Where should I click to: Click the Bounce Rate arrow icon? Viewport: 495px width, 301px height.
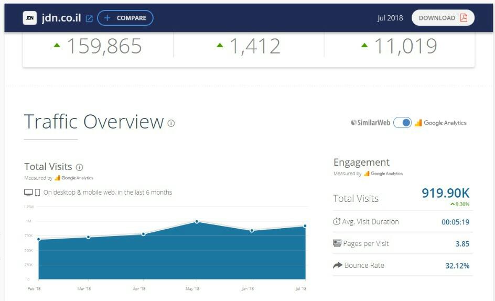click(x=337, y=265)
